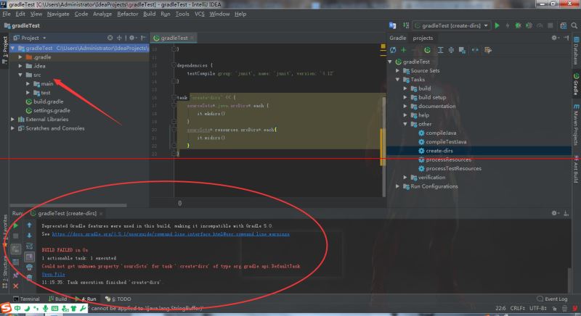Open Gradle settings wrench icon
This screenshot has height=316, width=581.
[x=488, y=50]
